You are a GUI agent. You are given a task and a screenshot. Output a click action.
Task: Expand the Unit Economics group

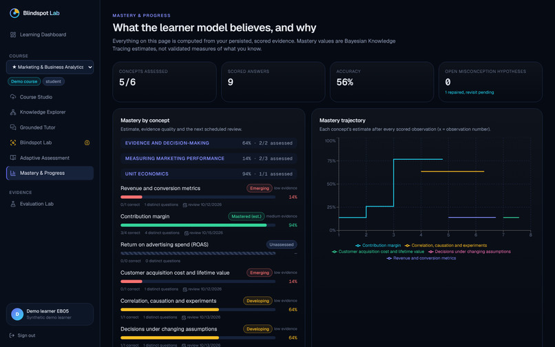coord(209,174)
